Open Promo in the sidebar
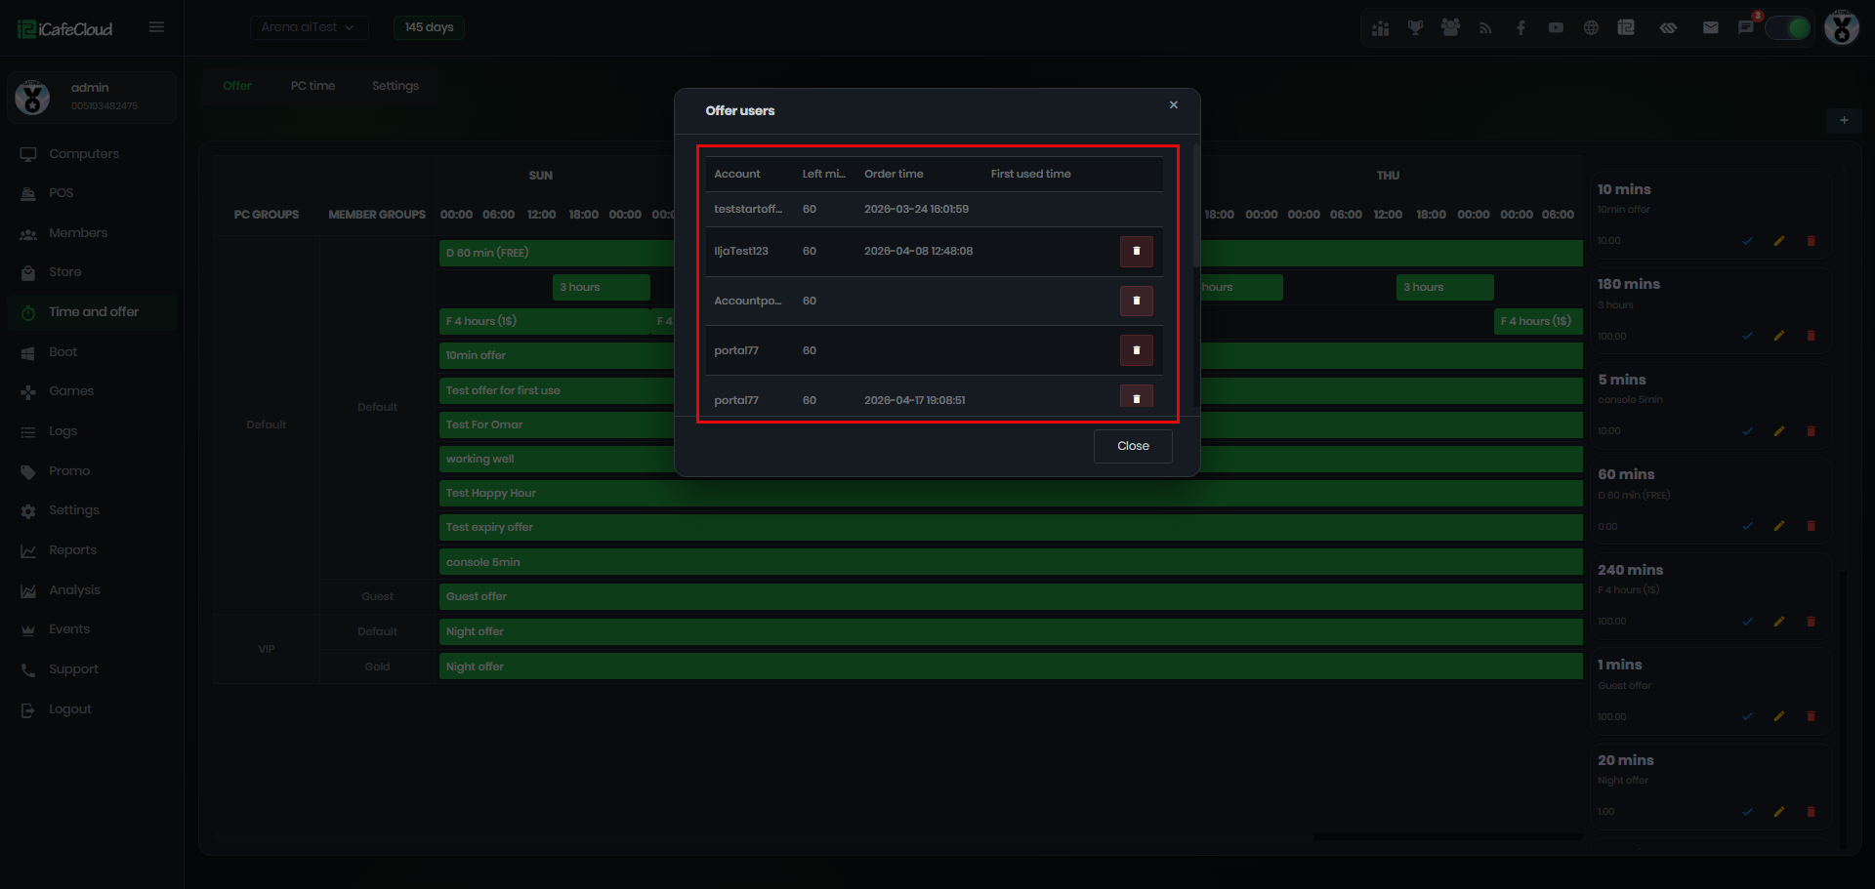1875x889 pixels. click(x=92, y=471)
